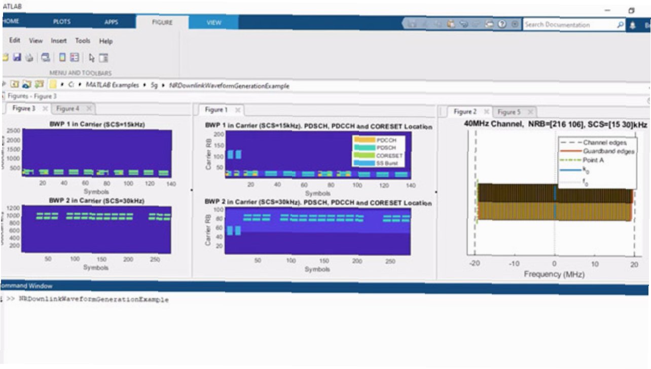Close the Figure 1 tab
The height and width of the screenshot is (369, 651).
coord(237,109)
